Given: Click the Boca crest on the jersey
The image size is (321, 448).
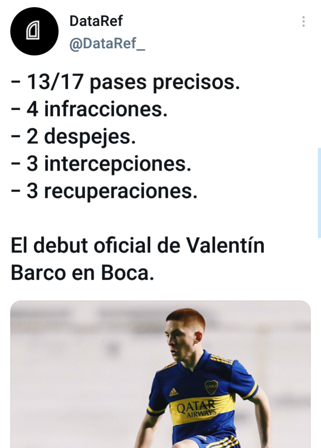Looking at the screenshot, I should pos(211,387).
